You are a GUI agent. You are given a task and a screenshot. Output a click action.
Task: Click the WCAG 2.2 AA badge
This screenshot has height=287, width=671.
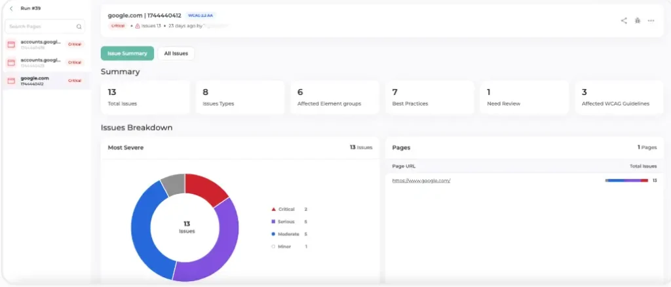tap(201, 15)
